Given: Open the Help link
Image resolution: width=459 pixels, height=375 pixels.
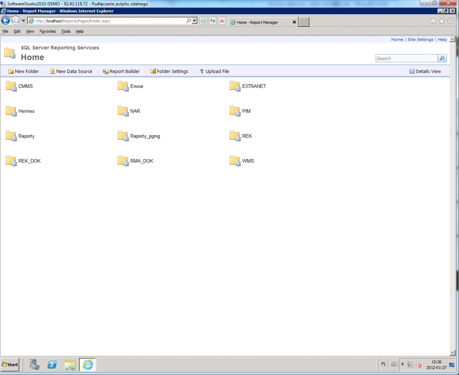Looking at the screenshot, I should click(x=442, y=39).
